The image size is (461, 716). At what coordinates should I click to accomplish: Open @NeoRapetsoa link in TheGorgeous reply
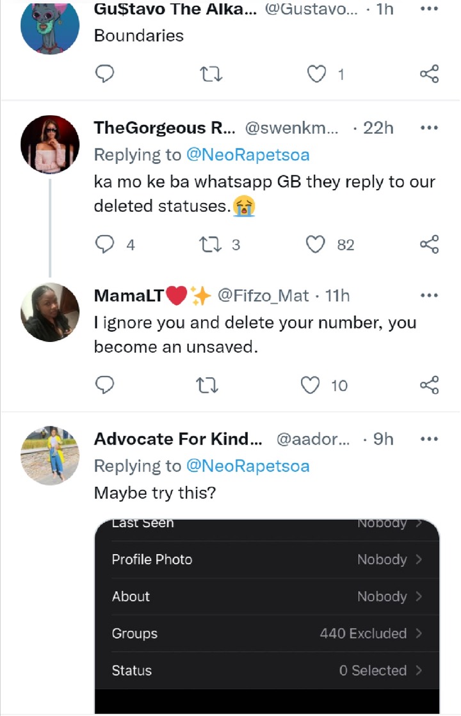(x=248, y=155)
